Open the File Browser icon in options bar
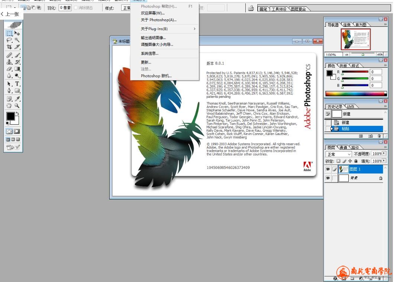Viewport: 394px width, 282px height. coord(251,8)
